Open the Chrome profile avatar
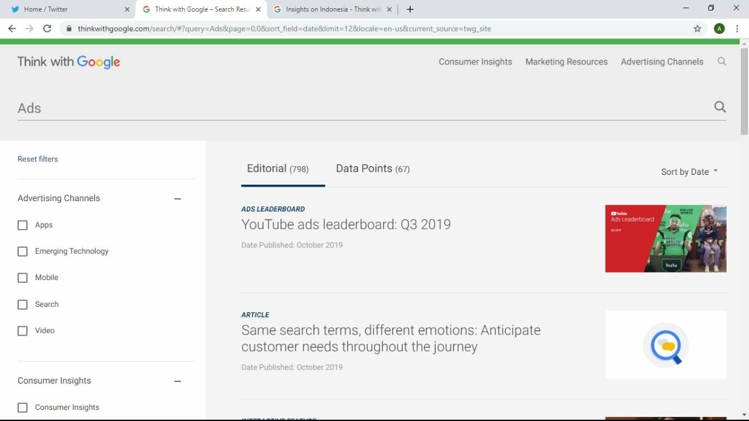 pos(720,29)
